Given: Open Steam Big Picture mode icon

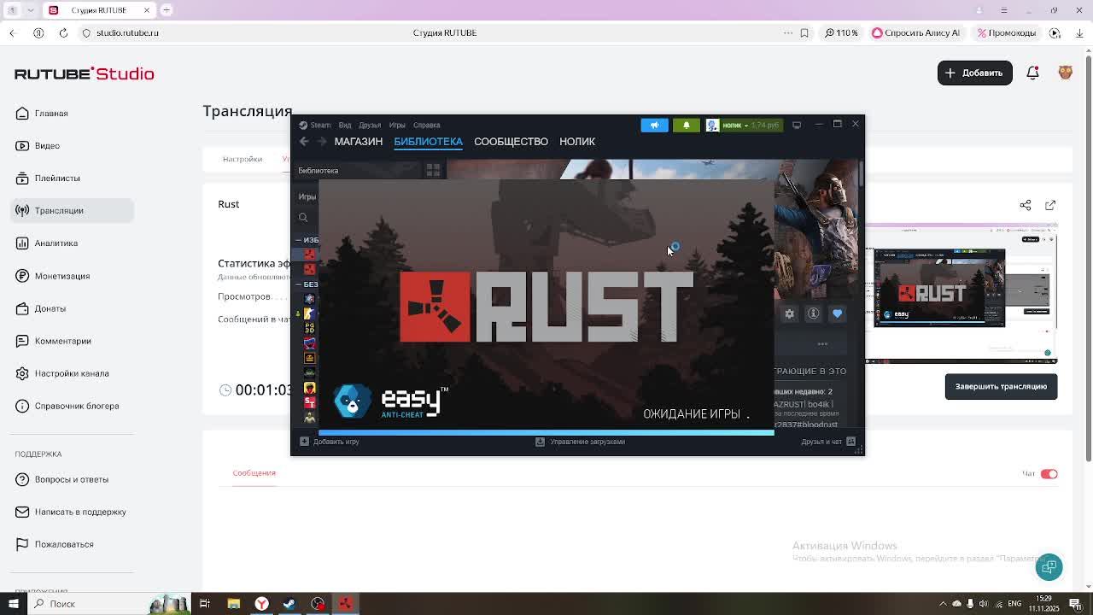Looking at the screenshot, I should [797, 125].
